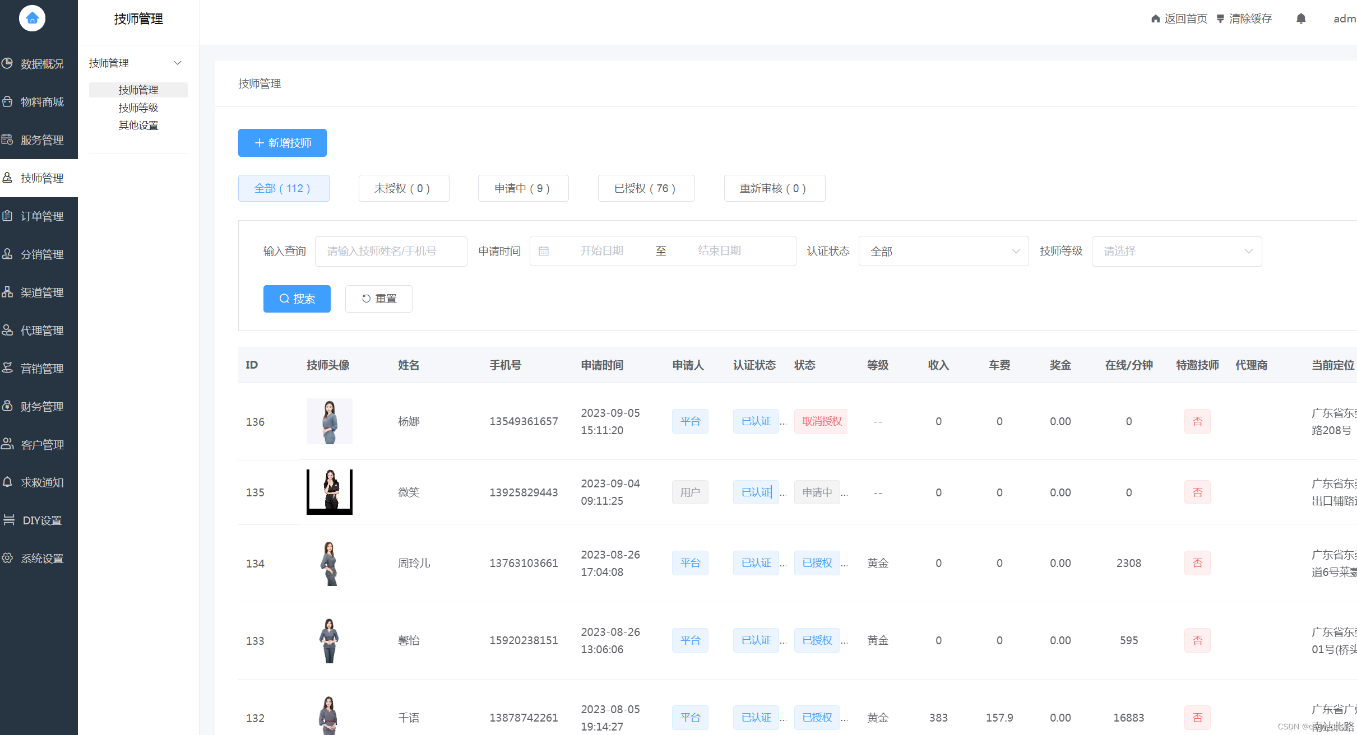Image resolution: width=1357 pixels, height=735 pixels.
Task: Click the 结束日期 field
Action: 719,251
